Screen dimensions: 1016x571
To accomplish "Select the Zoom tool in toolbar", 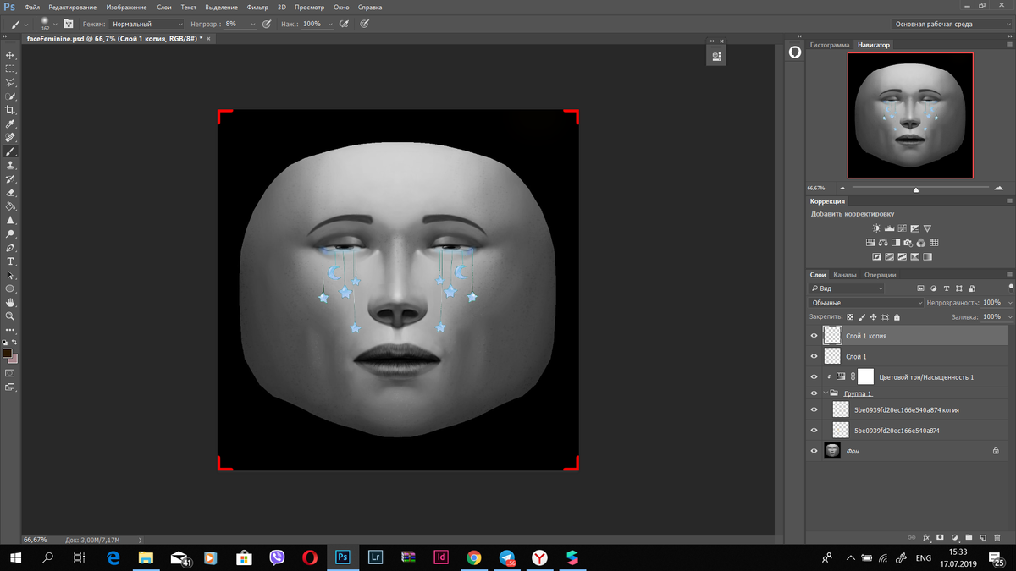I will coord(10,316).
